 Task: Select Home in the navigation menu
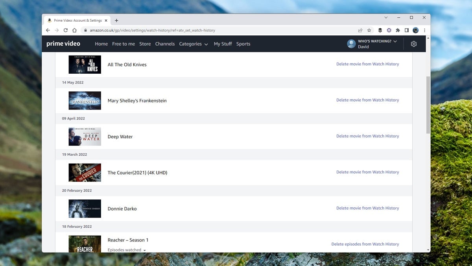click(x=101, y=44)
